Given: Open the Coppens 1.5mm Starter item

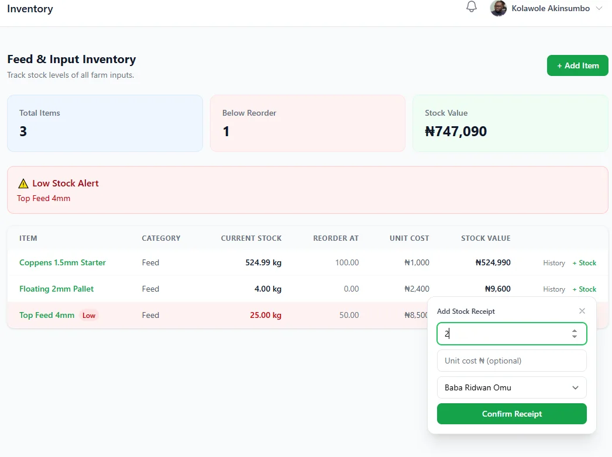Looking at the screenshot, I should click(x=63, y=262).
